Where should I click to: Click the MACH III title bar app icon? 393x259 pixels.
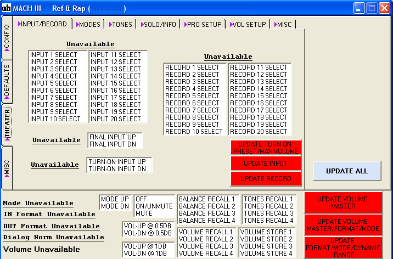pyautogui.click(x=6, y=8)
